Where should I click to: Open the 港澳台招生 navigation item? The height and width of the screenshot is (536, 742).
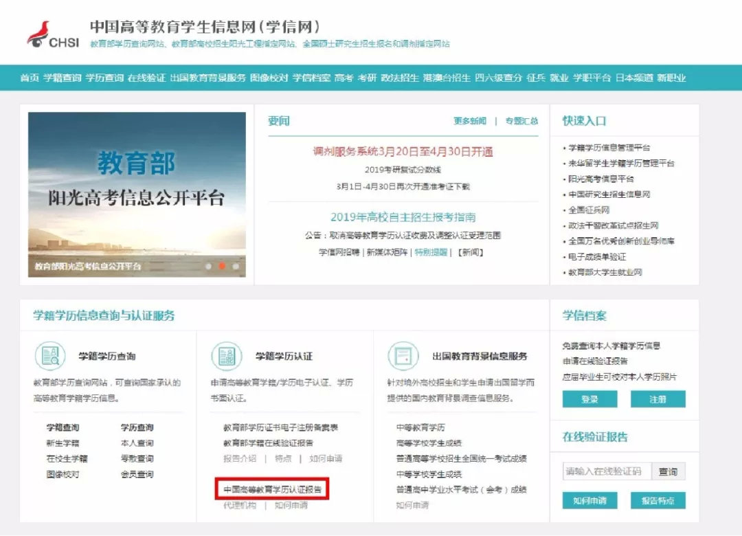(447, 78)
